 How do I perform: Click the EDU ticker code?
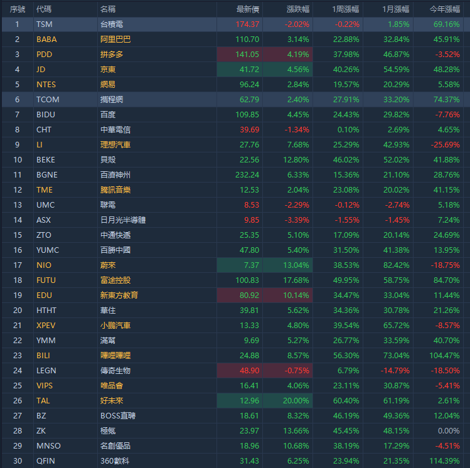(44, 295)
